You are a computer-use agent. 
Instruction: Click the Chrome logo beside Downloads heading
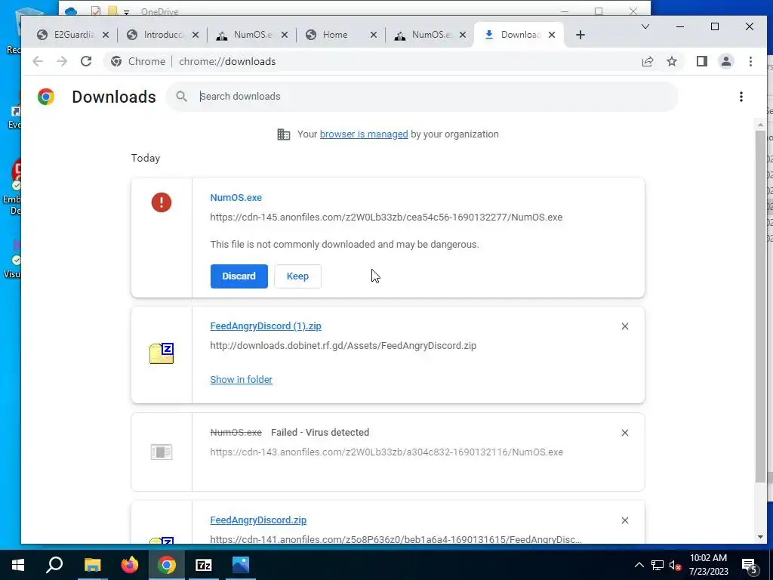point(46,97)
